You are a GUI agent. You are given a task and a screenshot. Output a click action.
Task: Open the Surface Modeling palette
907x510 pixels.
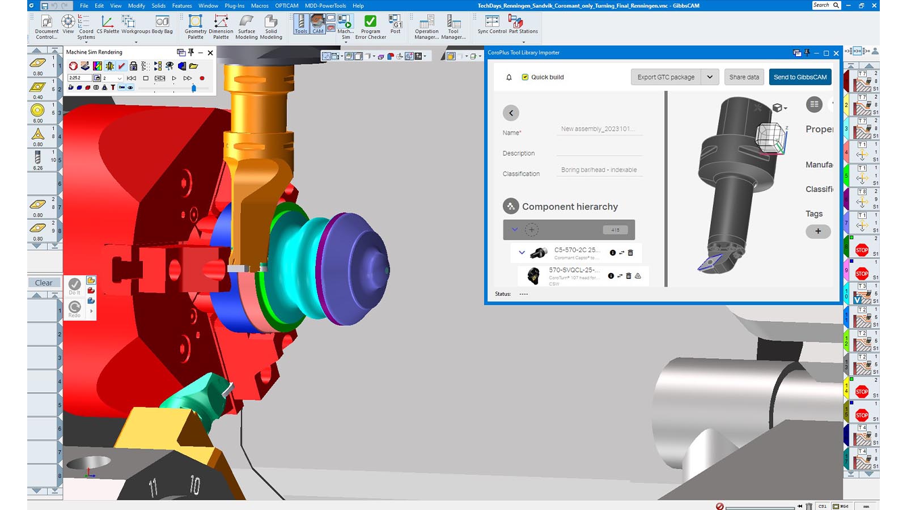click(247, 27)
